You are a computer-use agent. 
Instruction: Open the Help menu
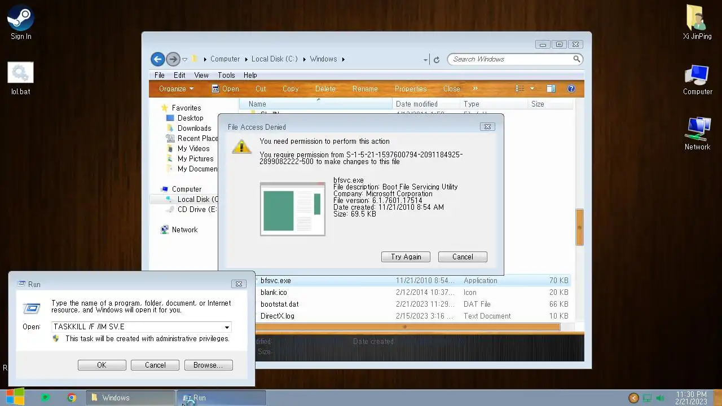250,75
